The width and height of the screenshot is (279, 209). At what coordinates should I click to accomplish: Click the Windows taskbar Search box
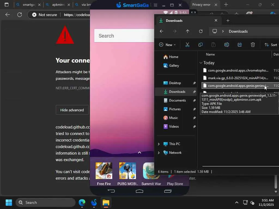[46, 202]
